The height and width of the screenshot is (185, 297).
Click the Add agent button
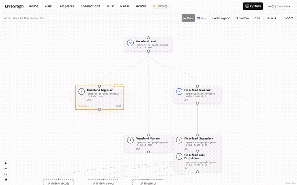click(220, 18)
